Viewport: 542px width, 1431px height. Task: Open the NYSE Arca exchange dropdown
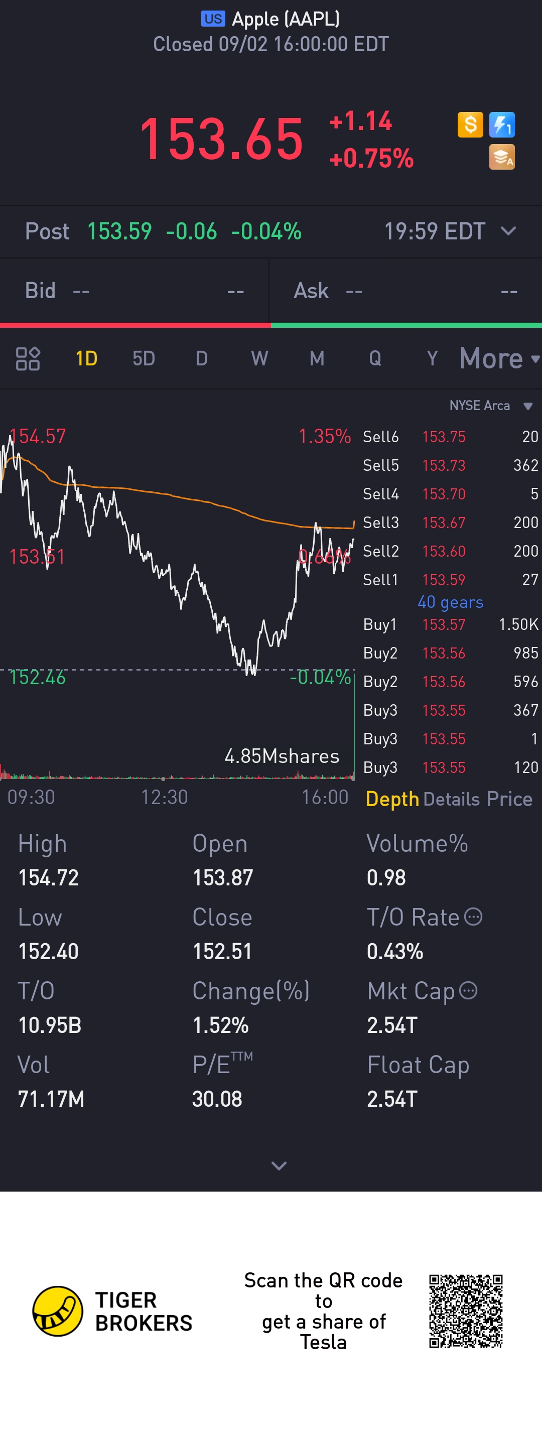click(x=491, y=406)
